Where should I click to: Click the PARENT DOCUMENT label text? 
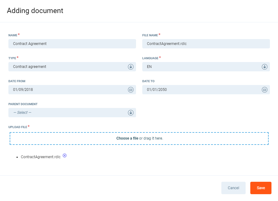(23, 104)
